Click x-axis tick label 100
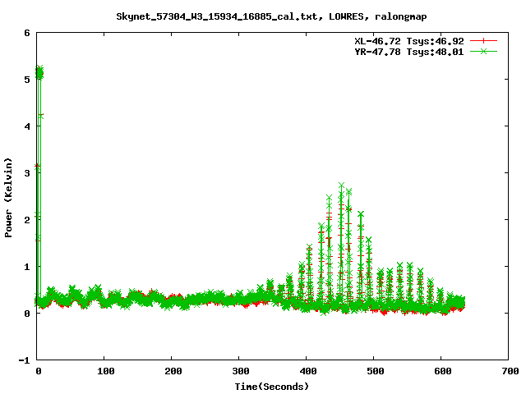Viewport: 526px width, 394px height. (x=106, y=371)
